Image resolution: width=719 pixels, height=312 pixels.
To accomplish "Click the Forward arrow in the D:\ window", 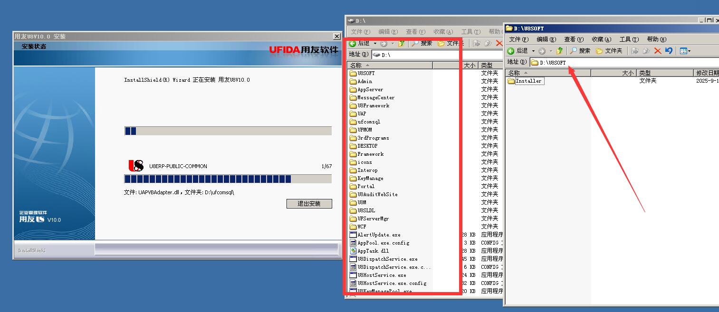I will pyautogui.click(x=383, y=43).
